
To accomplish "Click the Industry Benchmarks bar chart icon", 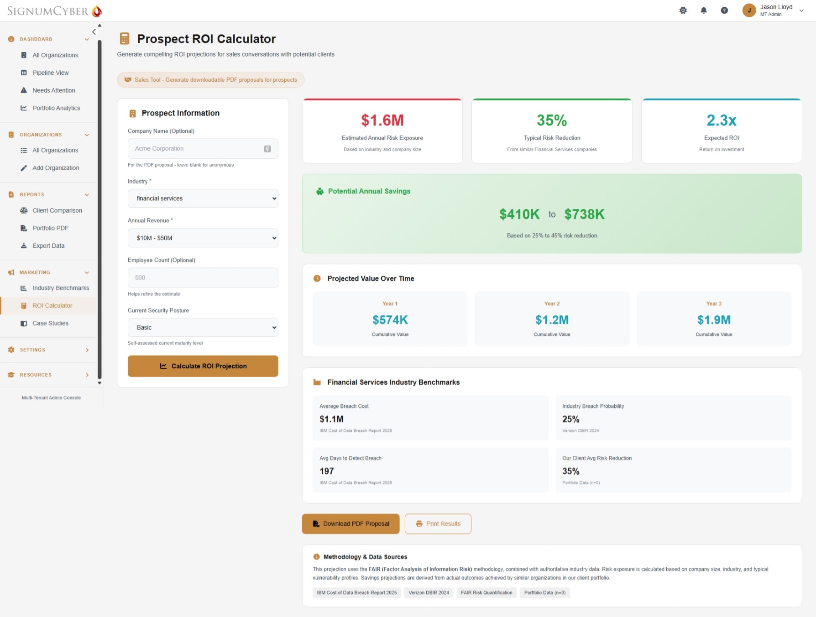I will click(24, 288).
